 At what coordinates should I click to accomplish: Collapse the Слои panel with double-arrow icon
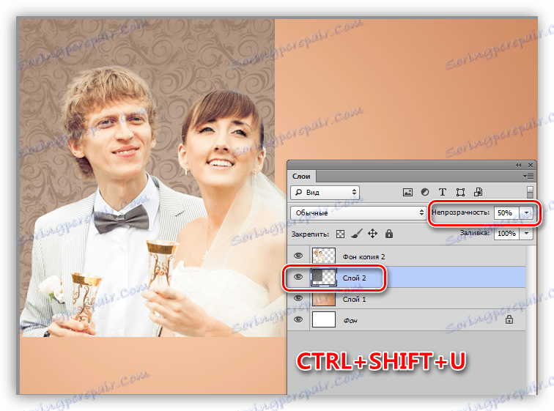point(518,166)
